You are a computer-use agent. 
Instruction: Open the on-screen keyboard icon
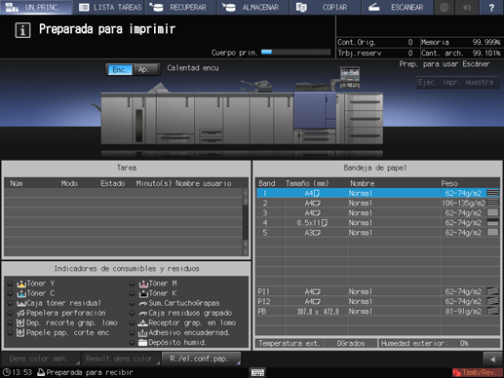(257, 372)
